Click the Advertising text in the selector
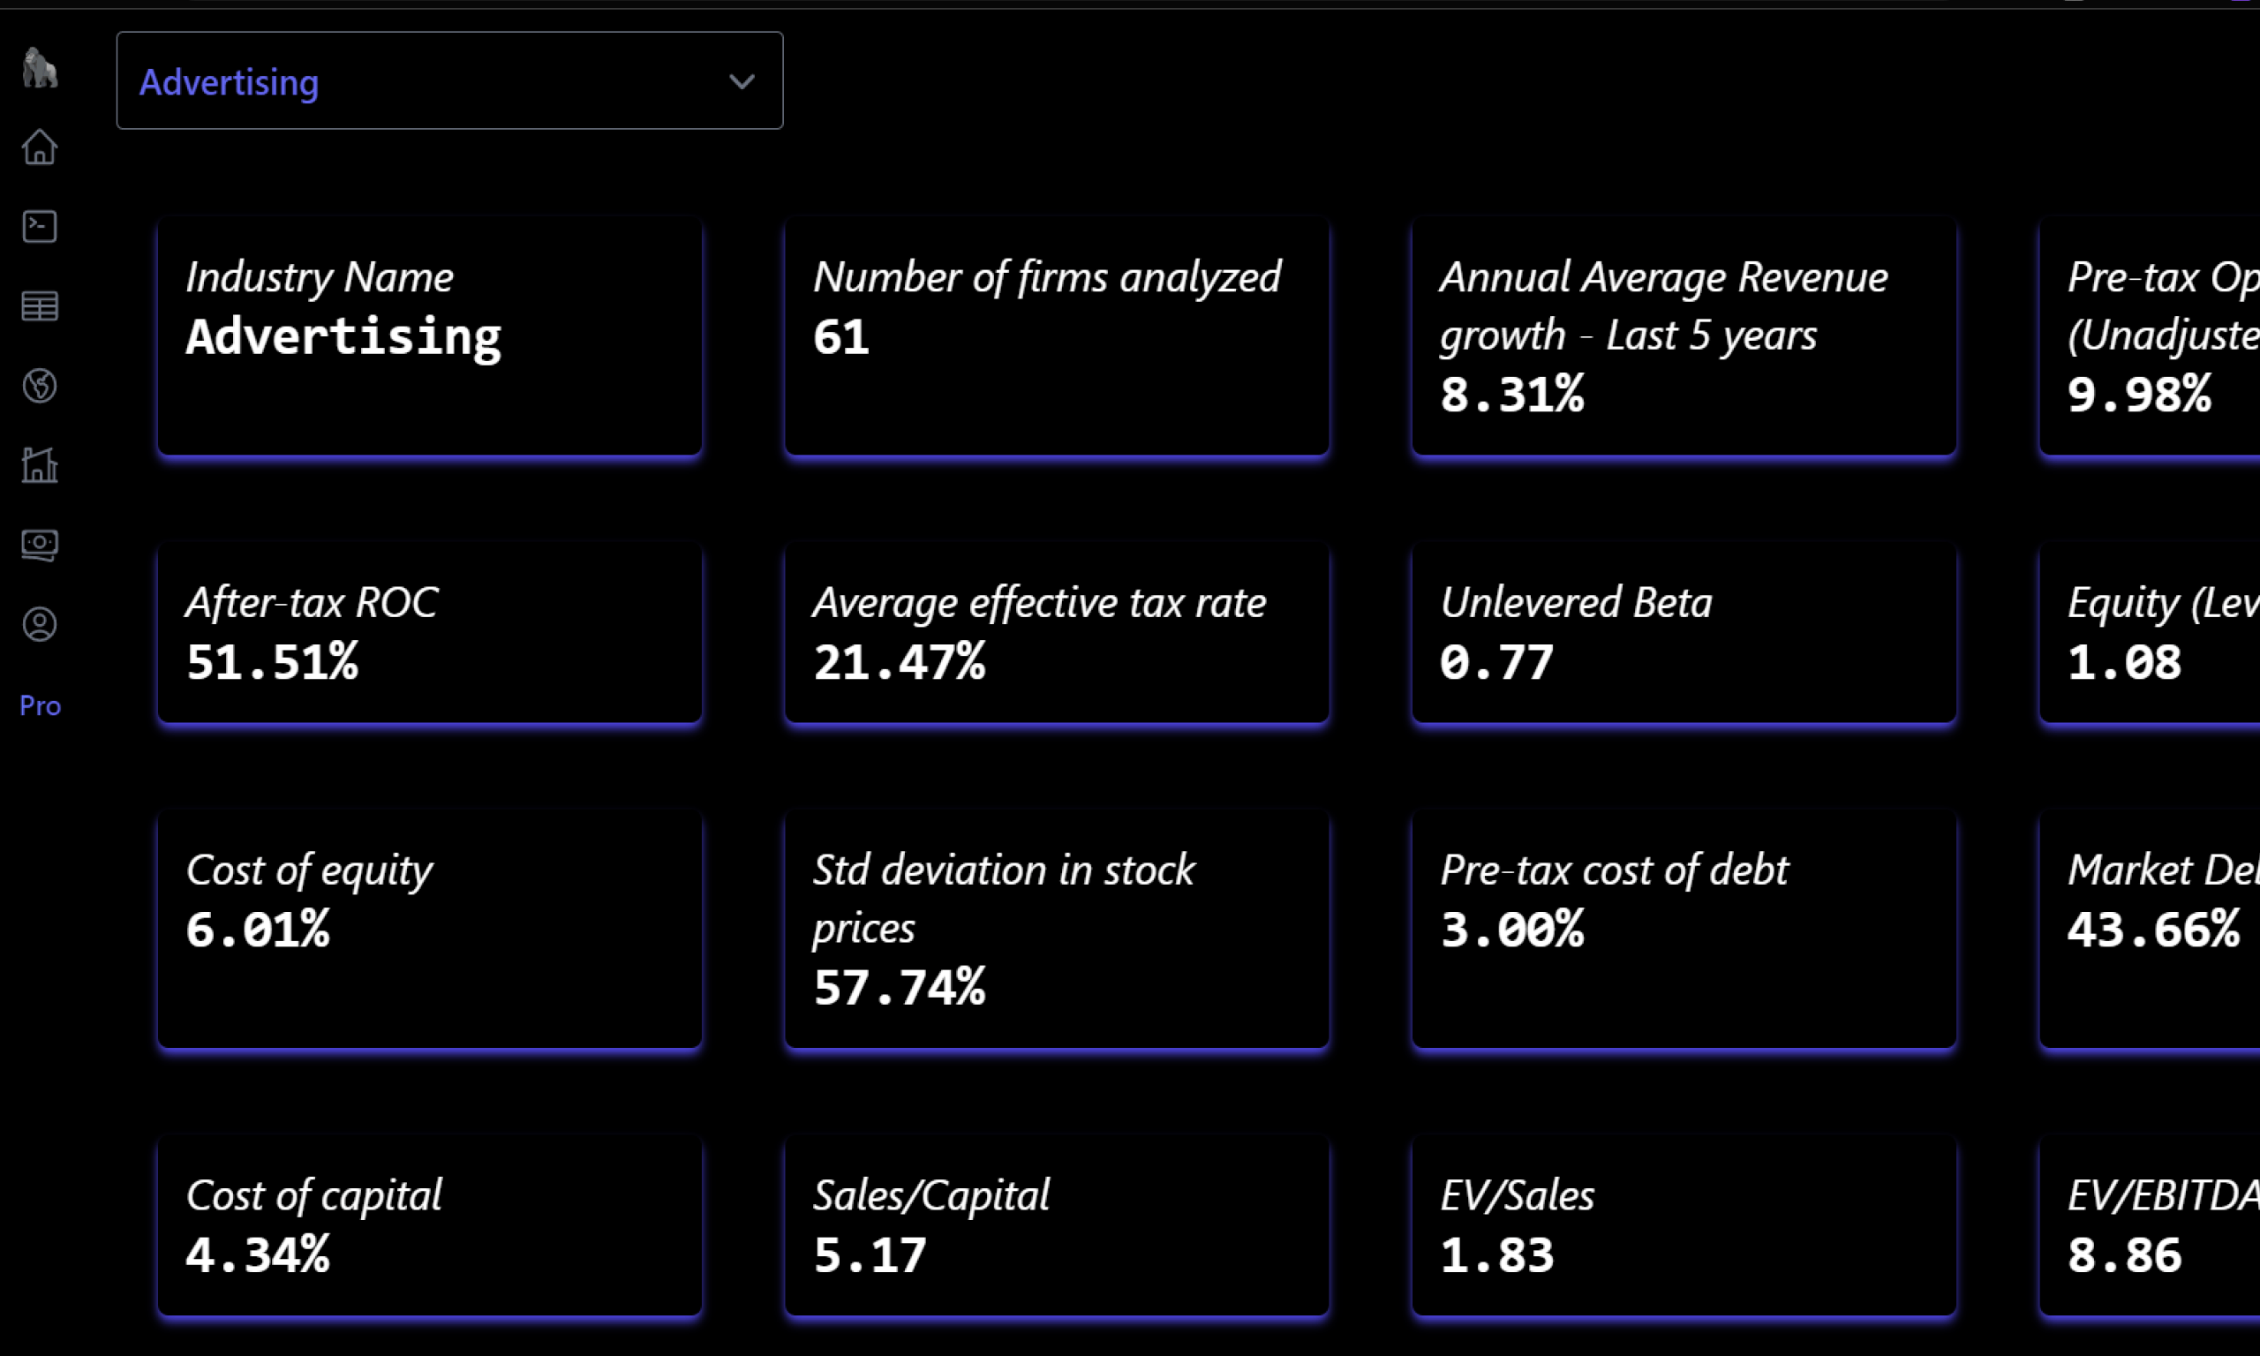This screenshot has height=1356, width=2260. point(230,82)
